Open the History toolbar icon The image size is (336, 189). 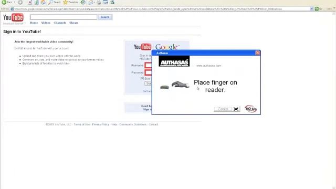click(x=83, y=2)
